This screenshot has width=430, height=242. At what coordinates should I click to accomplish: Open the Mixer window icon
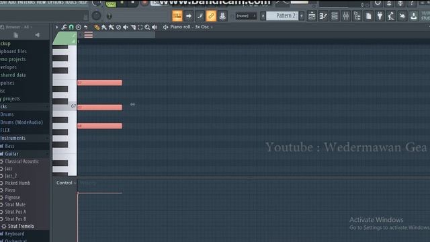pos(346,16)
